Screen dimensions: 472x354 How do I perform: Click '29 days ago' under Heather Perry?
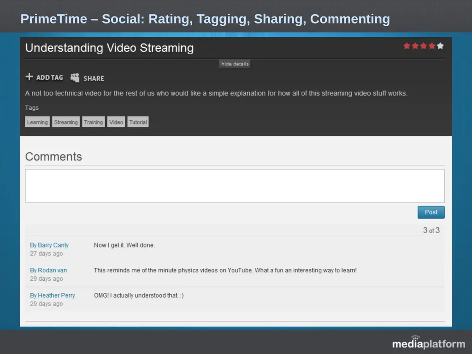coord(47,304)
